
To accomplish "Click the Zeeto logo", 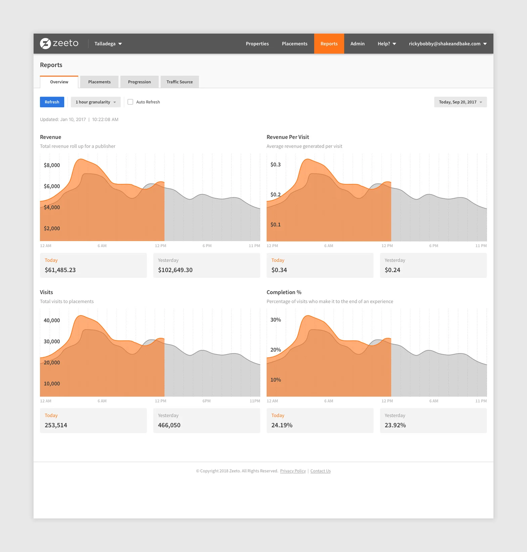I will 59,43.
